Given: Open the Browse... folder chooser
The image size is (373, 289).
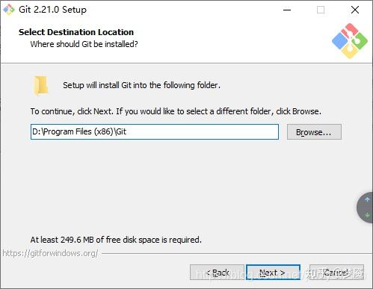Looking at the screenshot, I should click(314, 132).
